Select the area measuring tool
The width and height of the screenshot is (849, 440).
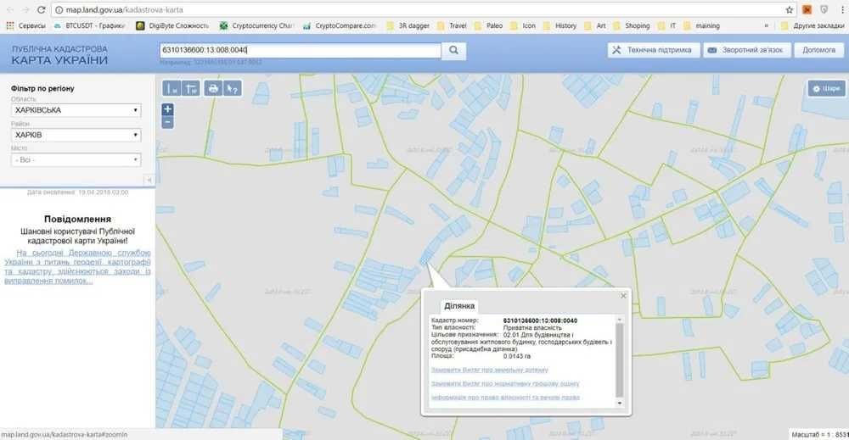[x=191, y=88]
